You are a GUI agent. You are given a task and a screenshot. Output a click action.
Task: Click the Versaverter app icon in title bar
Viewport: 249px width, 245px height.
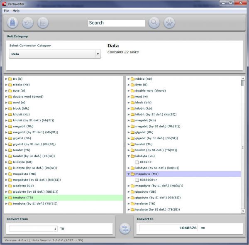4,4
